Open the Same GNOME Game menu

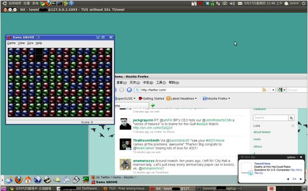point(12,43)
